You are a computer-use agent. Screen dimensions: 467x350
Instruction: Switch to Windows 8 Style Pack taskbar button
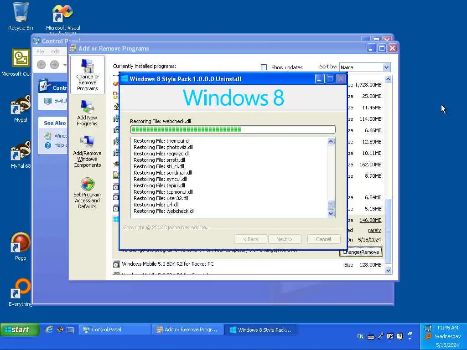[260, 330]
